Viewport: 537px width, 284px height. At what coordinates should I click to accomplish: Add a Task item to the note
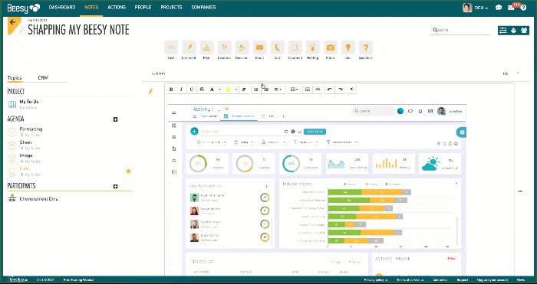(171, 47)
